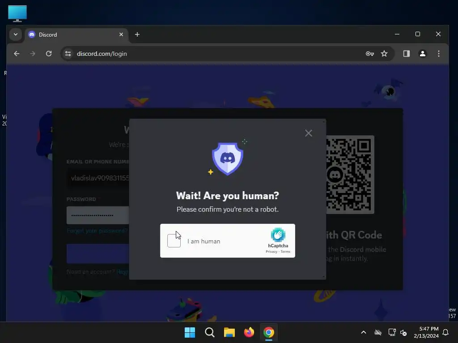Viewport: 458px width, 343px height.
Task: Check the "I am human" hCaptcha checkbox
Action: pos(174,241)
